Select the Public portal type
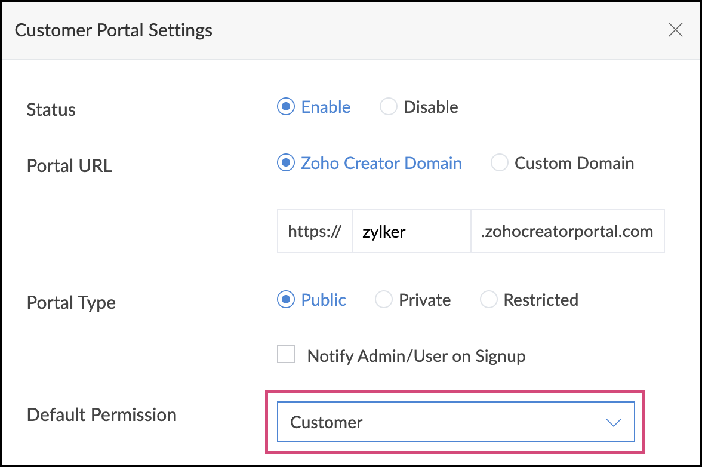This screenshot has width=702, height=467. click(287, 300)
